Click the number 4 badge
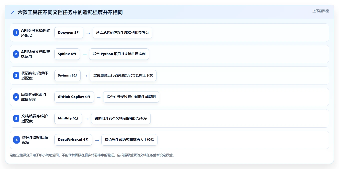The image size is (339, 169). pyautogui.click(x=16, y=97)
